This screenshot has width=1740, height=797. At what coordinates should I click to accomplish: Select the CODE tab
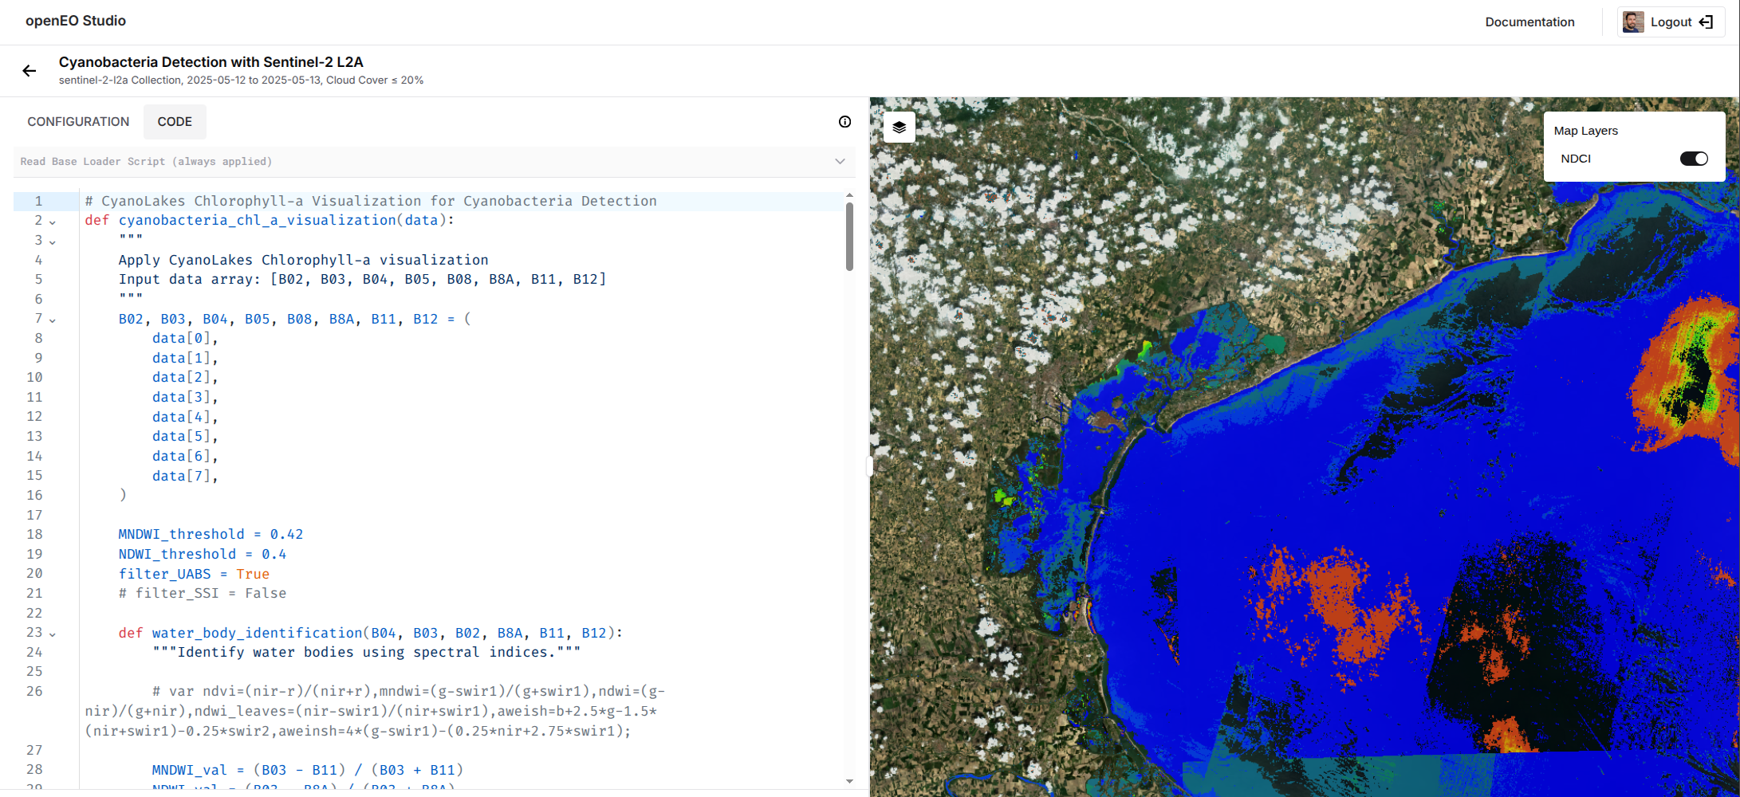pyautogui.click(x=175, y=121)
